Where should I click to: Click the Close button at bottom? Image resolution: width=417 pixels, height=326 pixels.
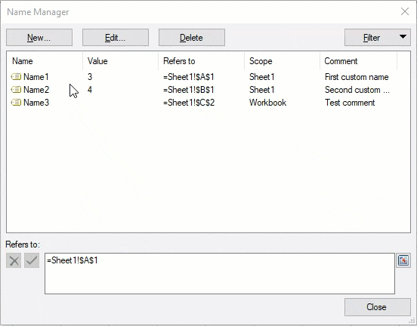[x=378, y=307]
